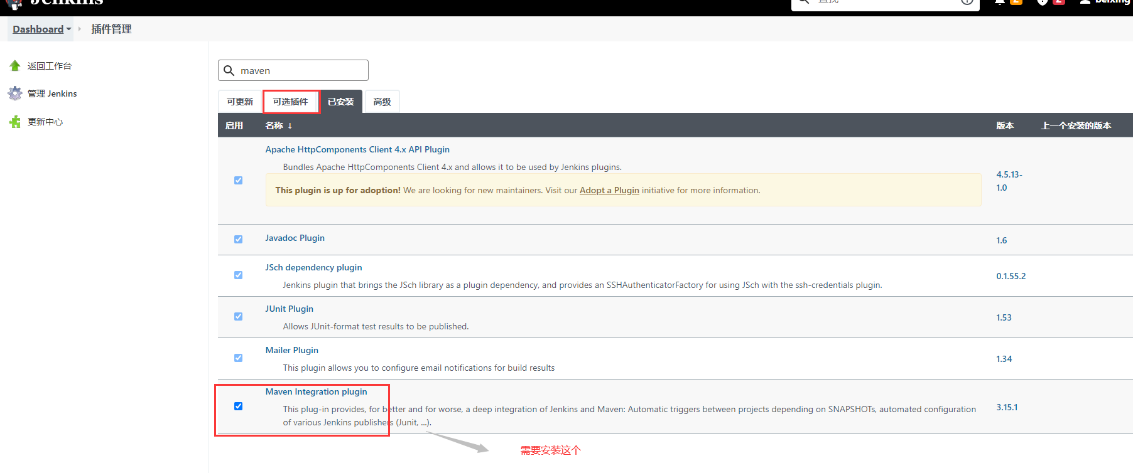Uncheck the Maven Integration plugin checkbox

[x=238, y=406]
